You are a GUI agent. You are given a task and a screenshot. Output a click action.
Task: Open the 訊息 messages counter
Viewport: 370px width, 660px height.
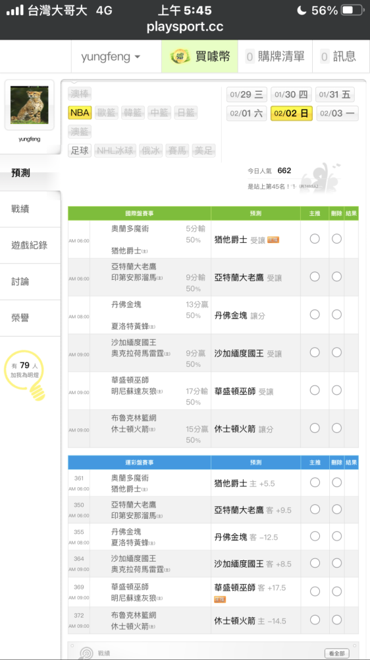(x=338, y=56)
